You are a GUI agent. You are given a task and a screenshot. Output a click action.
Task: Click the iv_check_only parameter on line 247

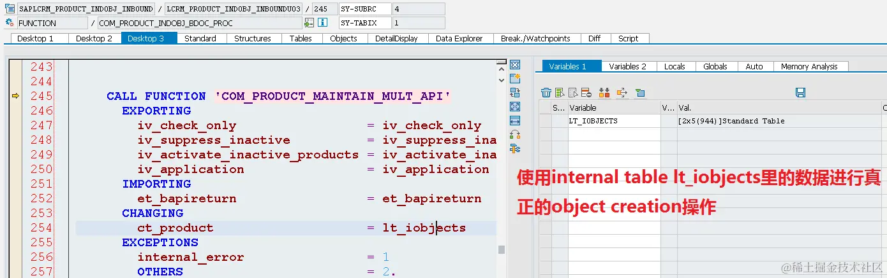click(187, 125)
